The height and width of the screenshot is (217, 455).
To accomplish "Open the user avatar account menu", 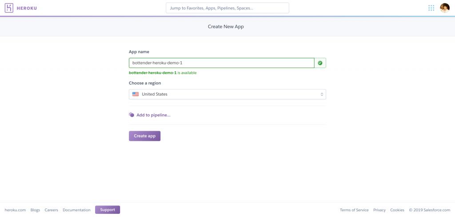I will click(x=444, y=8).
